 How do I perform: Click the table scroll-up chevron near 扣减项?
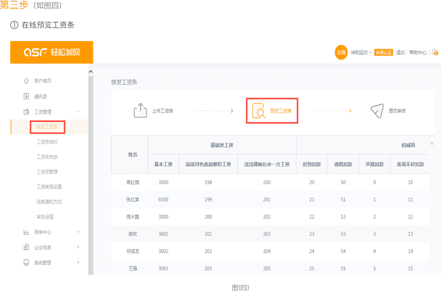tap(432, 144)
